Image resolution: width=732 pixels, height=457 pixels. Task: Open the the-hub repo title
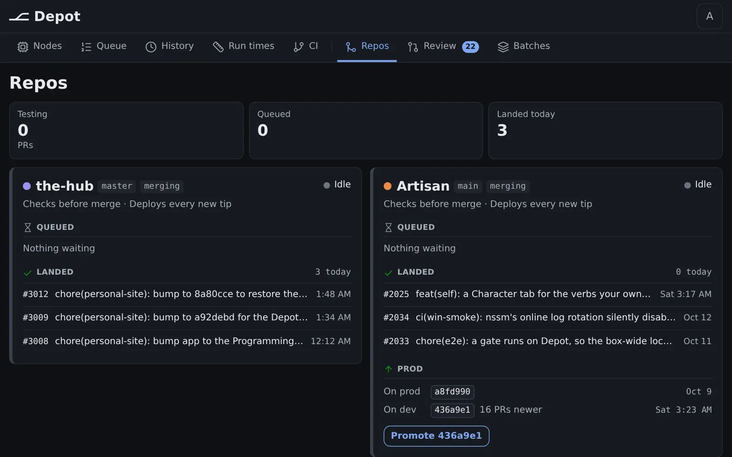pos(65,186)
